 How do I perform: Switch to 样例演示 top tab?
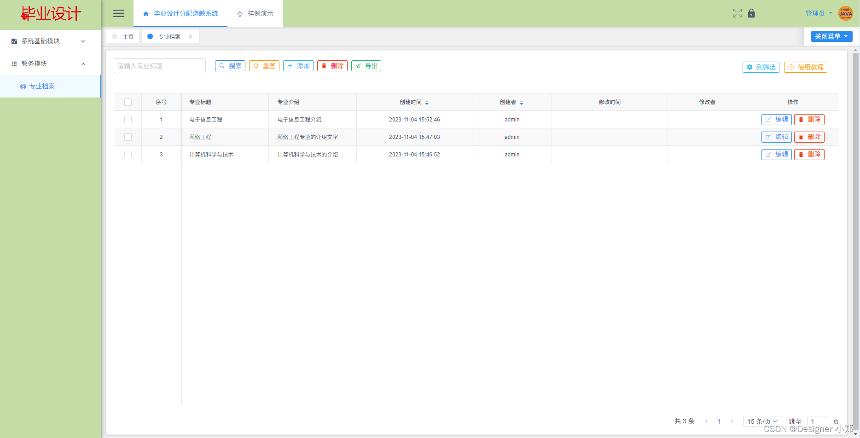pyautogui.click(x=255, y=13)
